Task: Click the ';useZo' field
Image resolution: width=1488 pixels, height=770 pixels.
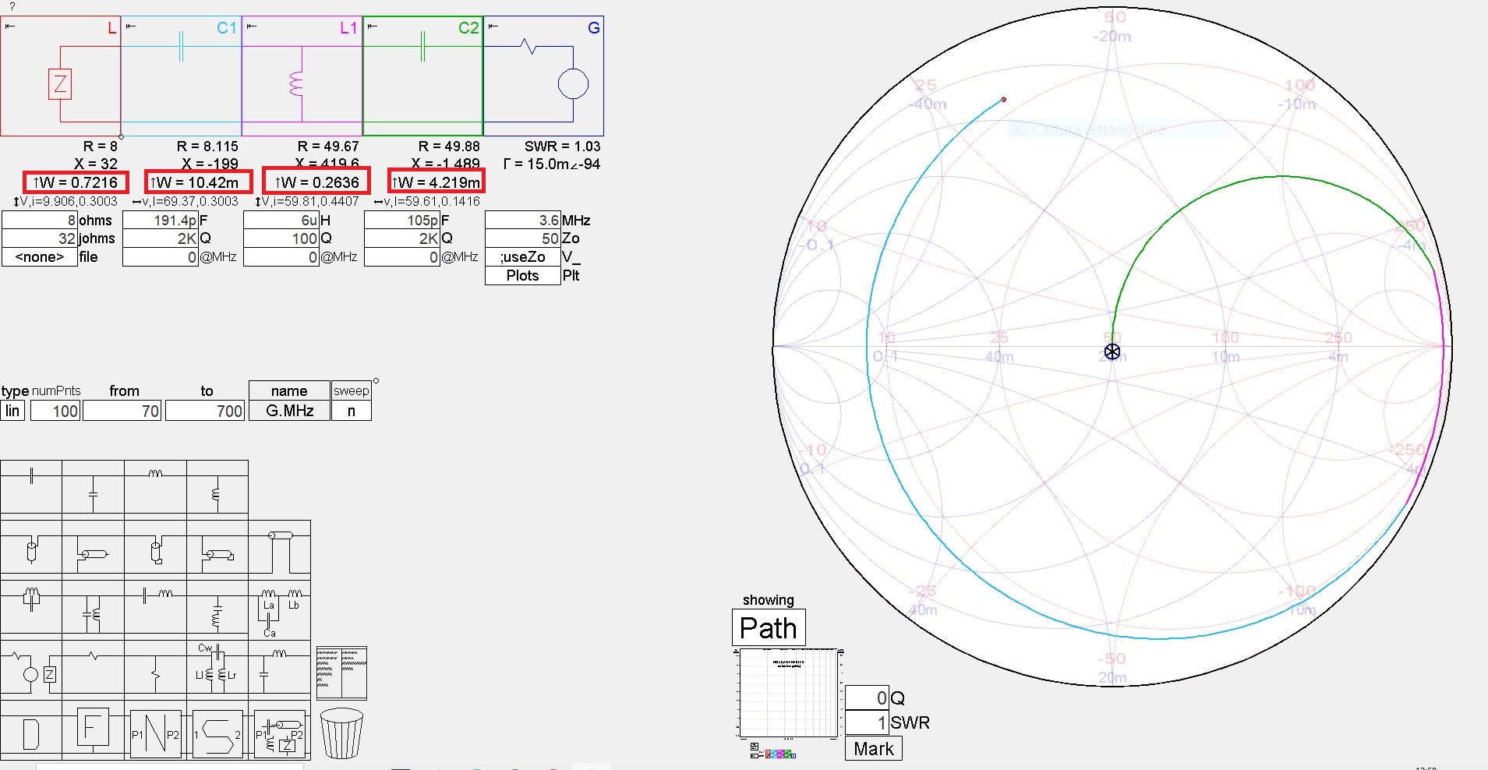Action: coord(522,256)
